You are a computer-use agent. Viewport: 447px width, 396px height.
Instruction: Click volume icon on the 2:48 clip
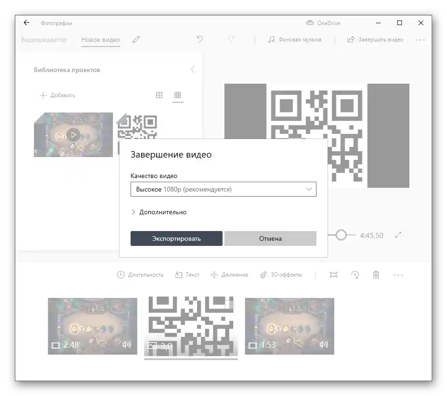126,345
